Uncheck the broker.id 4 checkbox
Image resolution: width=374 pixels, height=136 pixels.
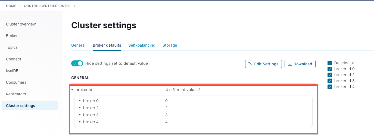(x=330, y=87)
